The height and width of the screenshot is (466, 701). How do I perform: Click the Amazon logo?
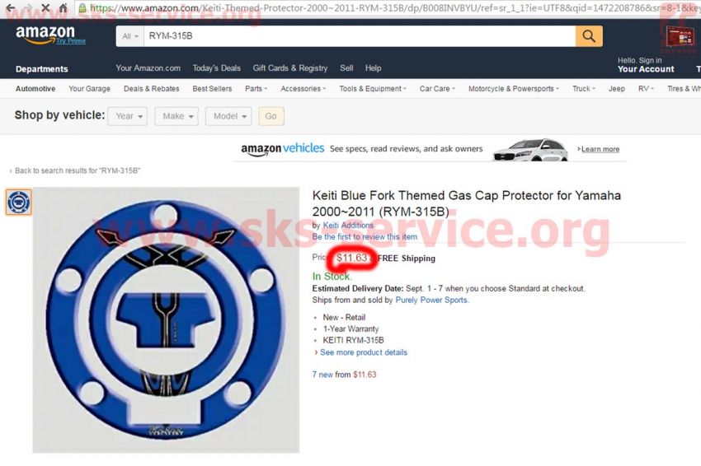(45, 35)
